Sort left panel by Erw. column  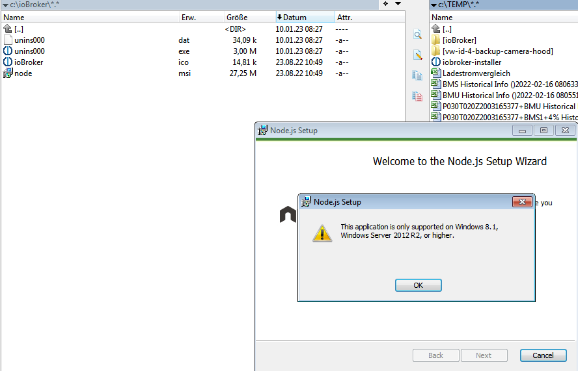pyautogui.click(x=202, y=18)
